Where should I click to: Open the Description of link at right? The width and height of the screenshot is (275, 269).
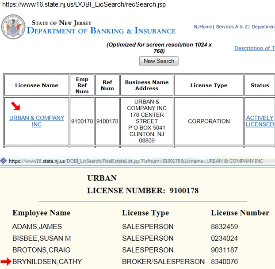(255, 48)
